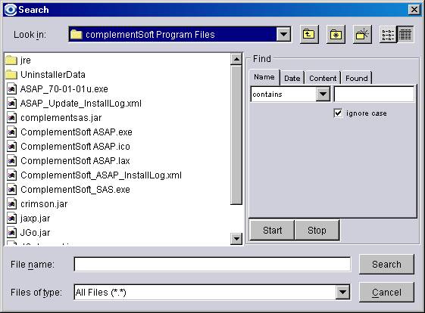
Task: Click the file list scrollbar thumb
Action: [236, 135]
